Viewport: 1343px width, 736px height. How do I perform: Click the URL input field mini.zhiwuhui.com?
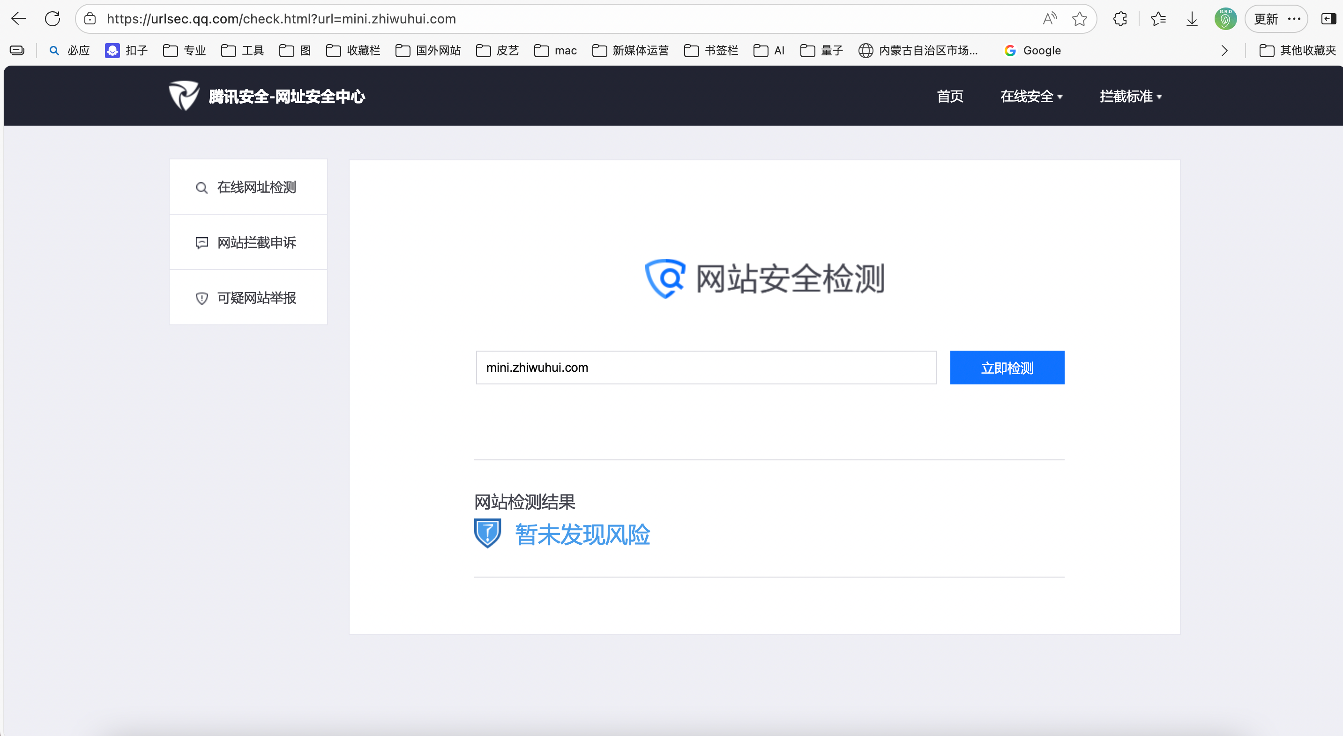click(706, 368)
